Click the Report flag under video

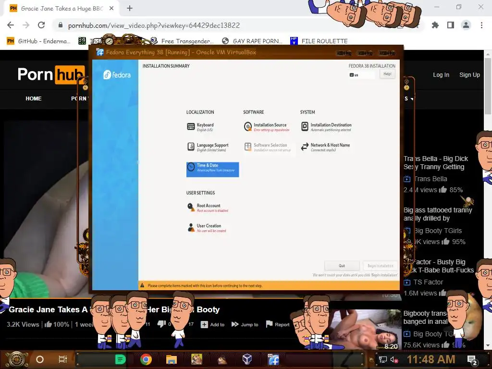click(278, 324)
